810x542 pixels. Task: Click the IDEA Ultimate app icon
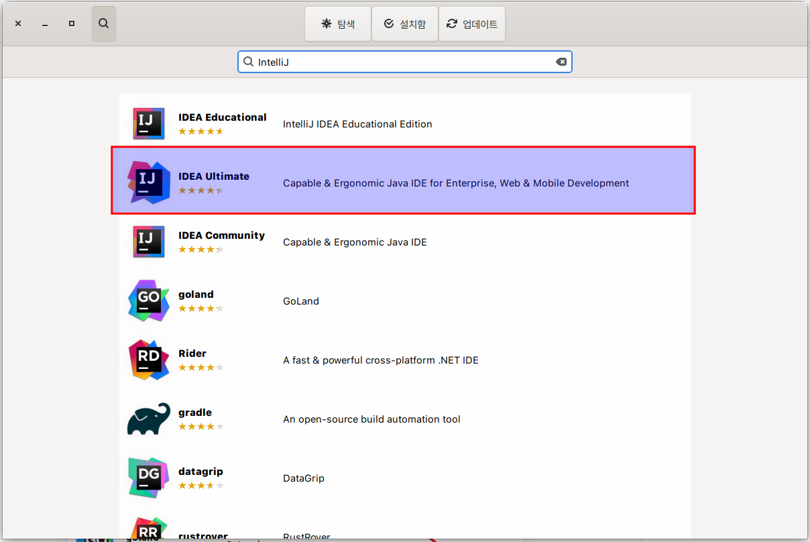coord(149,182)
